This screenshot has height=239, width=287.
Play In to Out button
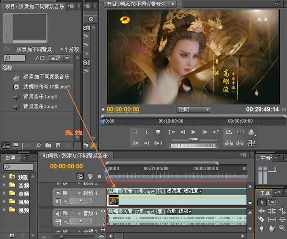coord(158,143)
